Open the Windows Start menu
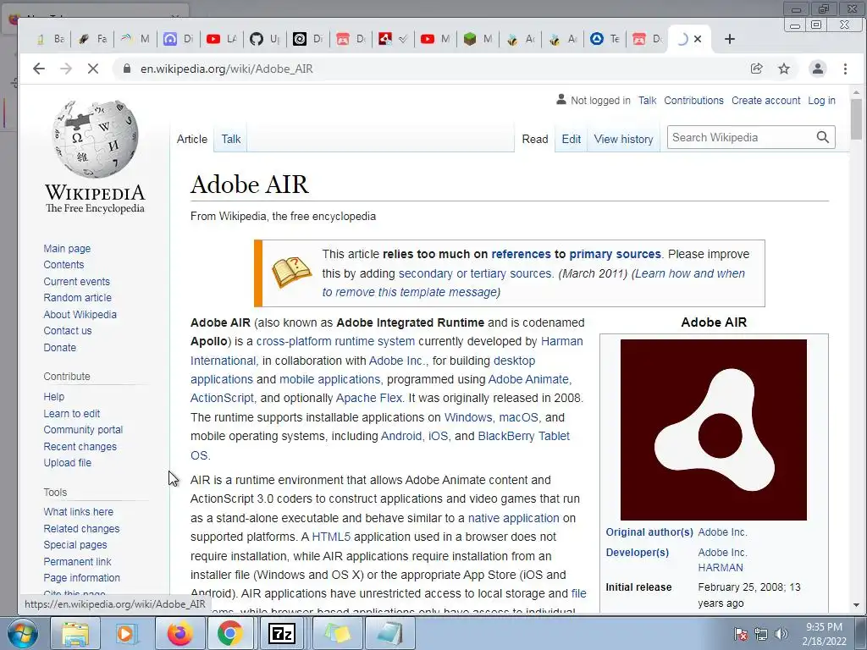Viewport: 867px width, 650px height. pyautogui.click(x=22, y=633)
